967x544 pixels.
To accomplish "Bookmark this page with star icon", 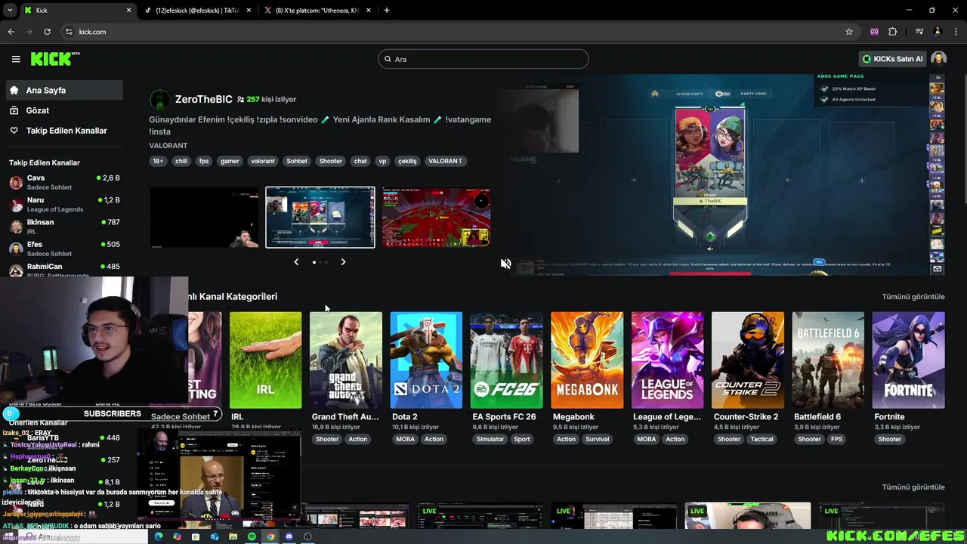I will (x=849, y=32).
